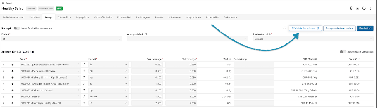Open the Integrationen tab
Image resolution: width=377 pixels, height=108 pixels.
[193, 17]
